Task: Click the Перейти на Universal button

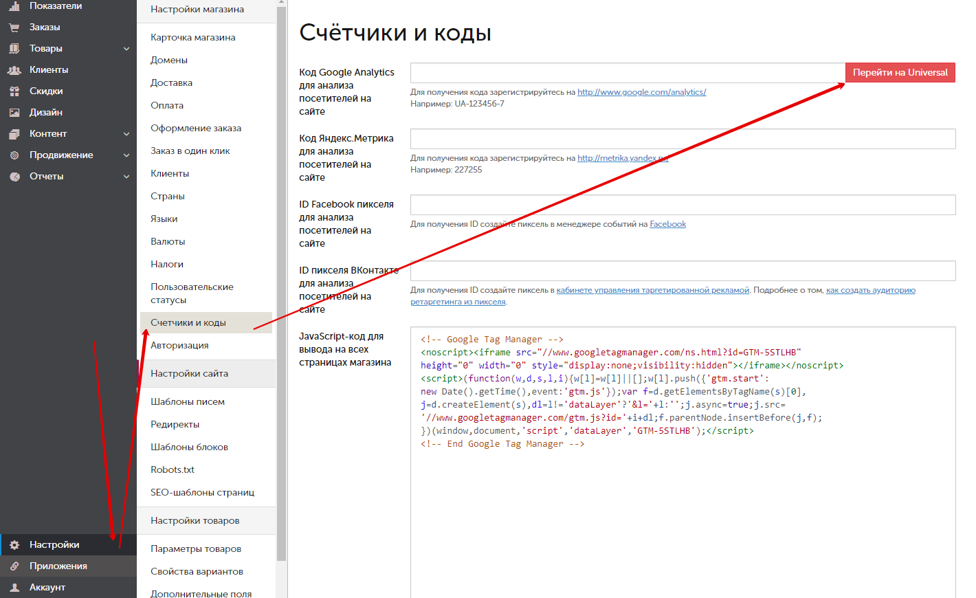Action: click(900, 73)
